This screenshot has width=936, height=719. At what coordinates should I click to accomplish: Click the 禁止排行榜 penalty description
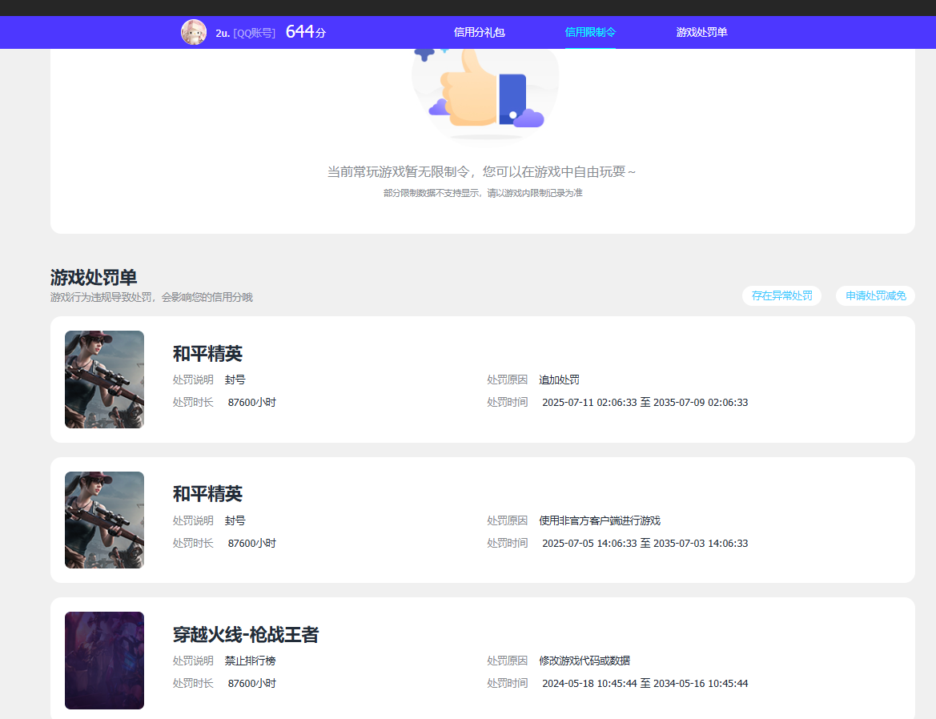[250, 661]
